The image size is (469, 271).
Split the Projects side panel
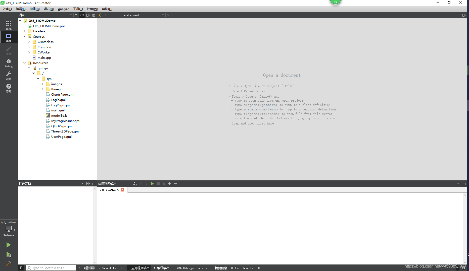coord(88,15)
